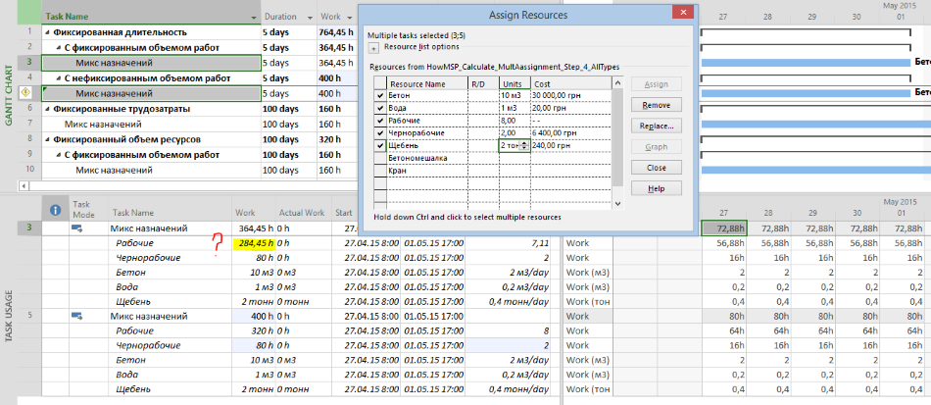Click the blue Gantt bar for task row 7
Screen dimensions: 931x405
[x=815, y=125]
